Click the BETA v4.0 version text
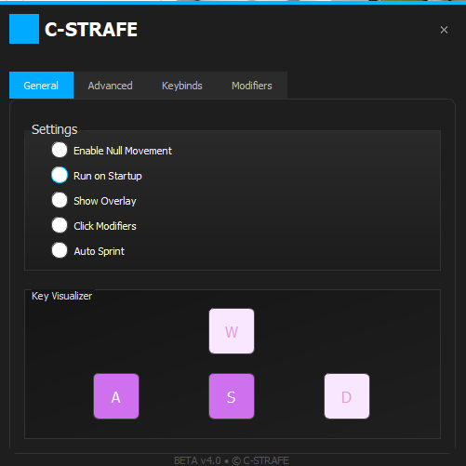Viewport: 466px width, 466px height. point(197,460)
